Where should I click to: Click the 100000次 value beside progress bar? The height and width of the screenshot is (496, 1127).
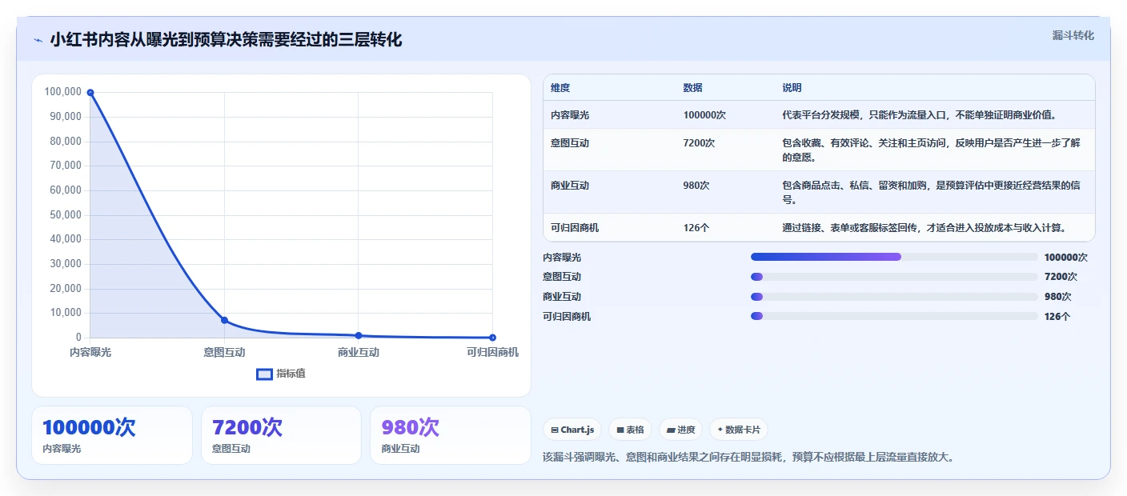pos(1066,258)
